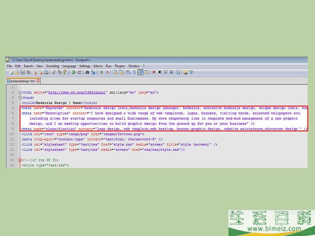Click the favicon.png link tag line
The image size is (315, 236).
[x=83, y=134]
